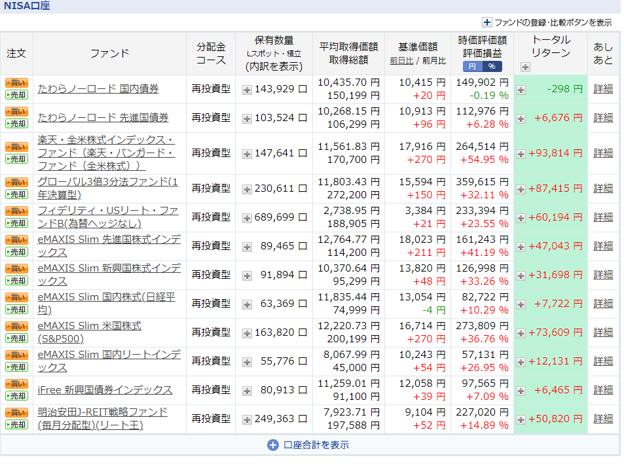Click 前日比 link in 基準価額 header
This screenshot has width=624, height=464.
pyautogui.click(x=401, y=61)
